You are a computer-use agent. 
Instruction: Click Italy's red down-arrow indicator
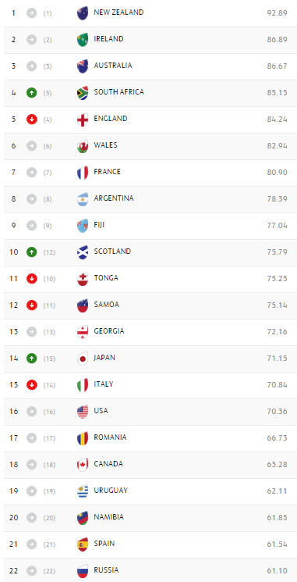[x=32, y=385]
